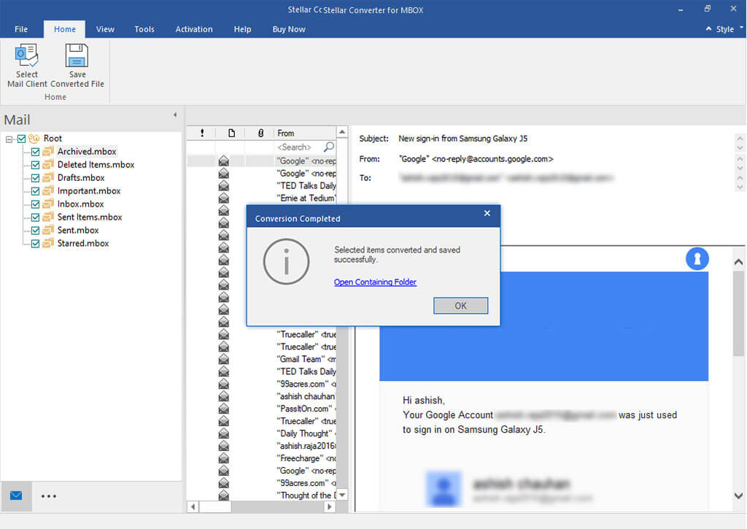Click OK in Conversion Completed dialog
Screen dimensions: 747x529
(460, 306)
